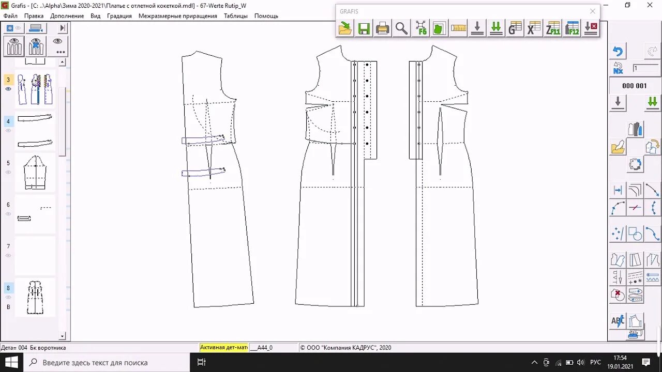Viewport: 662px width, 372px height.
Task: Click the Nx multi-undo icon
Action: pos(618,68)
